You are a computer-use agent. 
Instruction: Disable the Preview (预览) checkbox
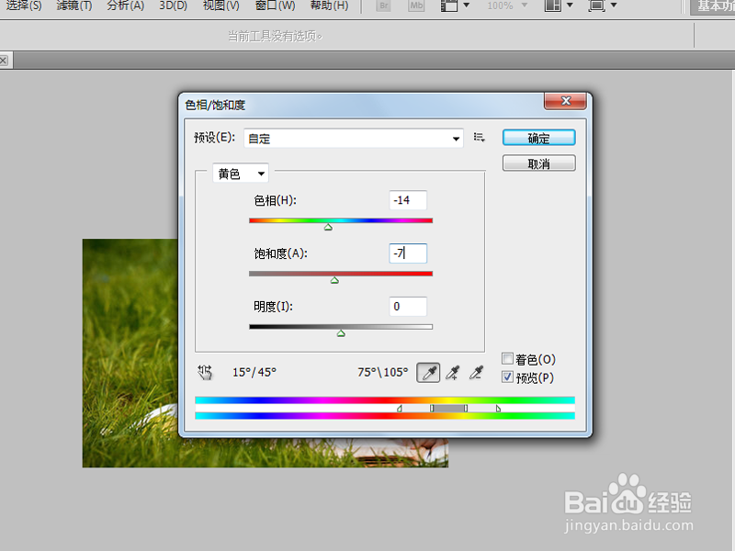point(506,377)
